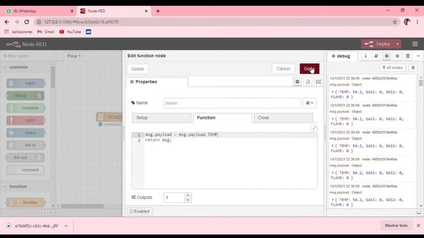This screenshot has width=424, height=238.
Task: Bookmark this page with star icon
Action: click(x=395, y=22)
